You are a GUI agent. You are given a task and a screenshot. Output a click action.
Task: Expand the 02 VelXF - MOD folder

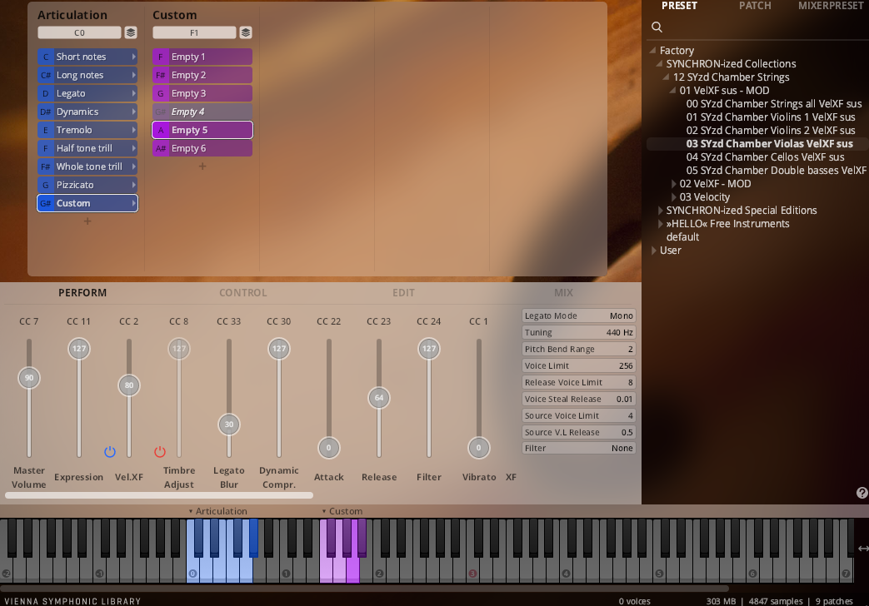click(x=674, y=184)
